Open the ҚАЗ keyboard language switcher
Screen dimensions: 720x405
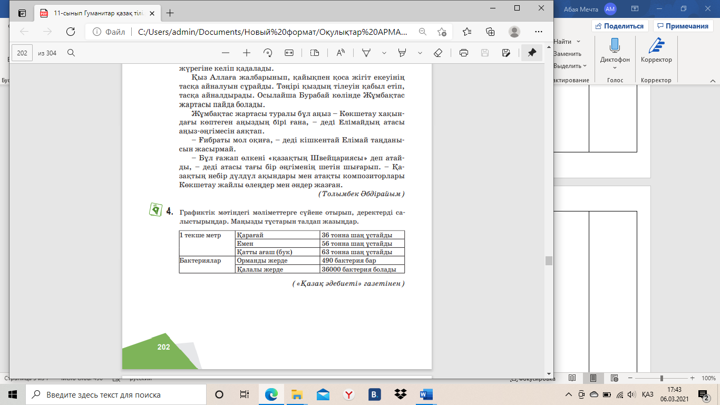click(648, 394)
